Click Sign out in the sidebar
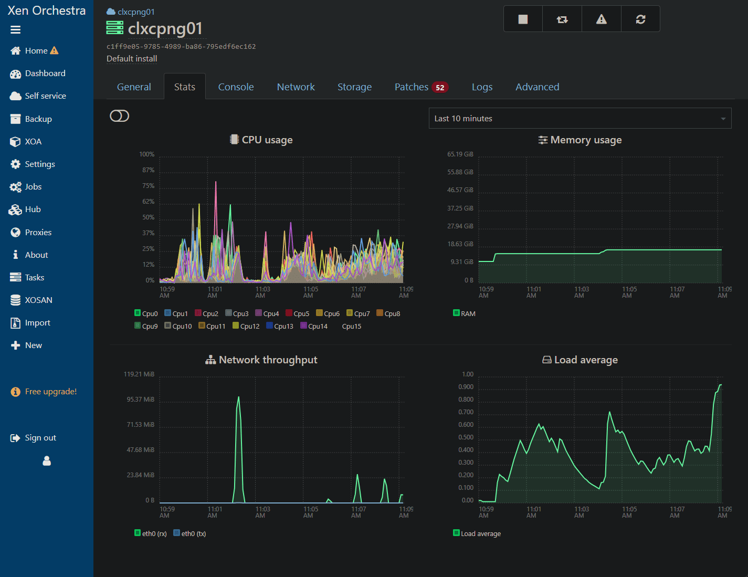Image resolution: width=748 pixels, height=577 pixels. coord(40,438)
